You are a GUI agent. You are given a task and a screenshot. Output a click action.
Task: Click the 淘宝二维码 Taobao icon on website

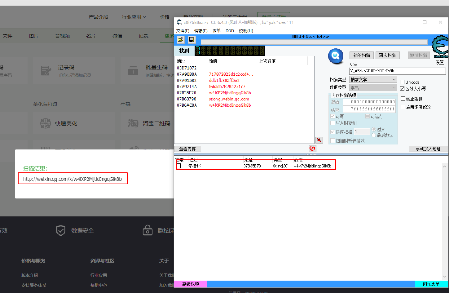pyautogui.click(x=134, y=123)
